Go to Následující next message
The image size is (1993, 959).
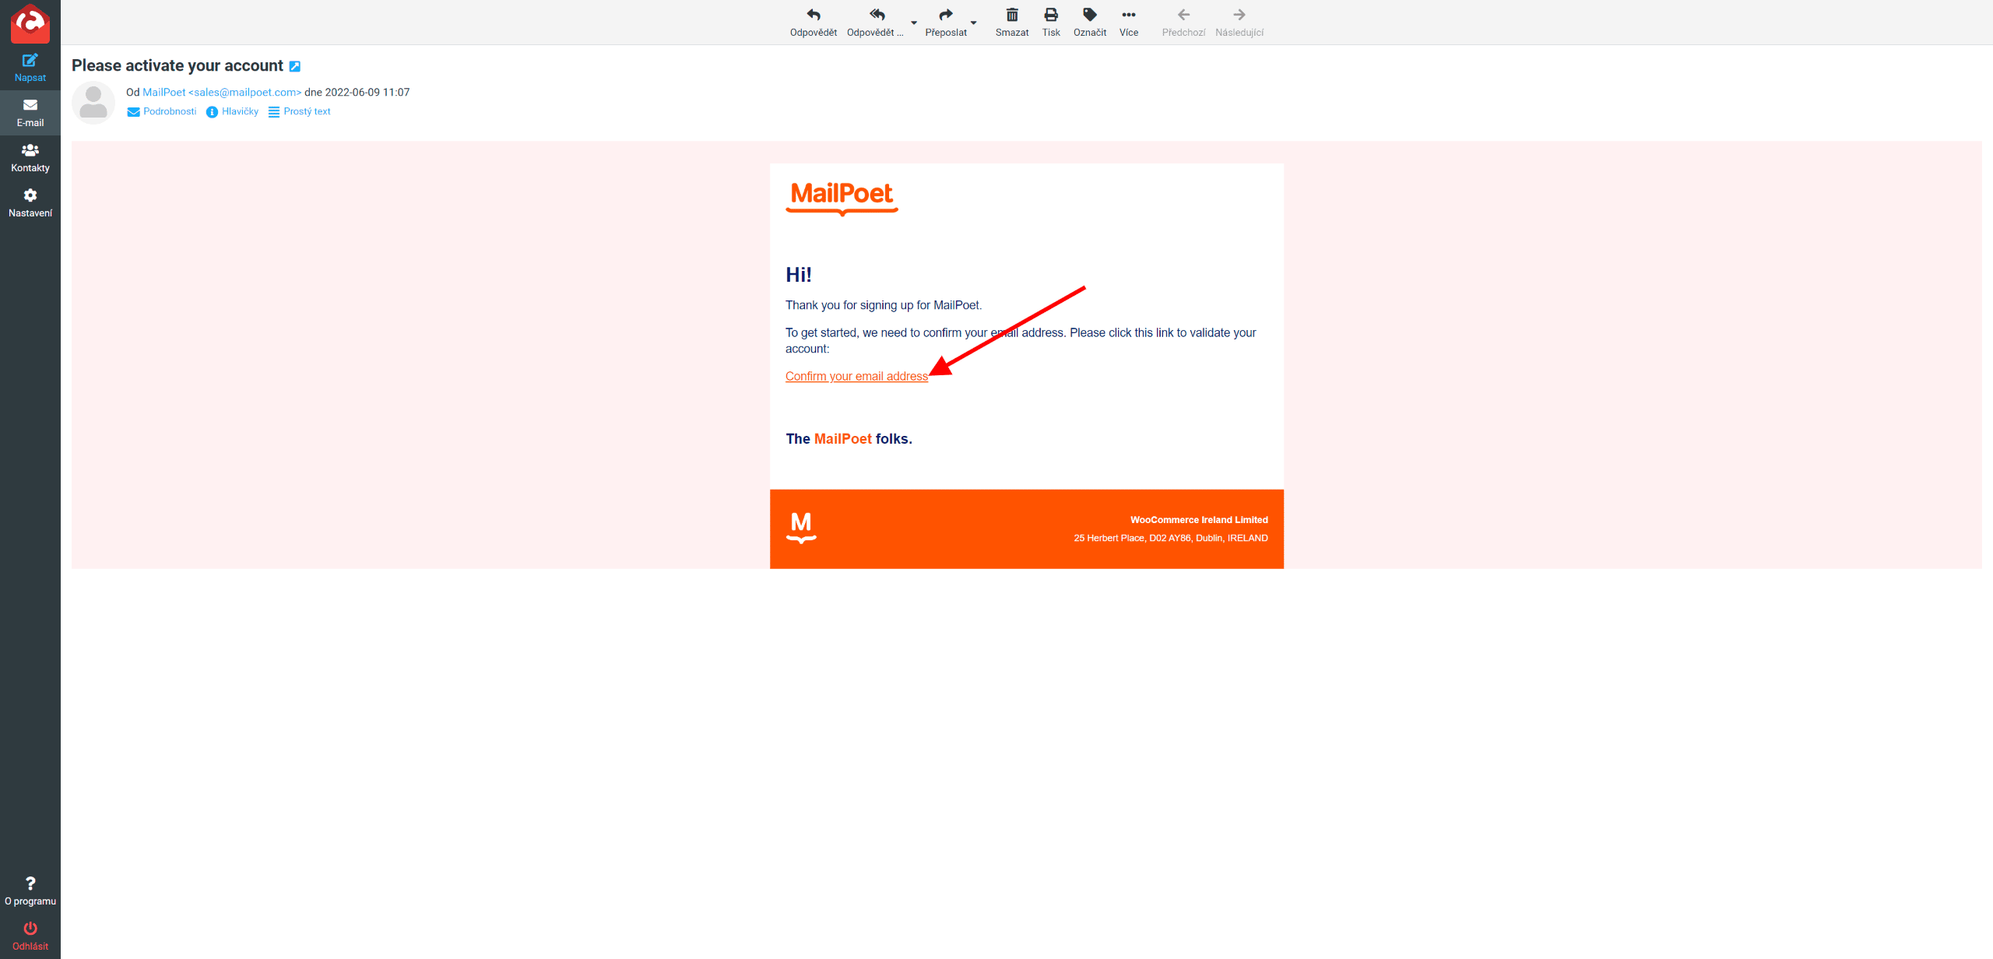[1239, 23]
